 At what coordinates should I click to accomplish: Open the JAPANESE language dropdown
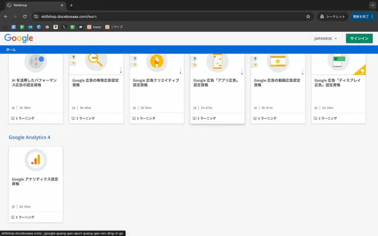tap(326, 38)
